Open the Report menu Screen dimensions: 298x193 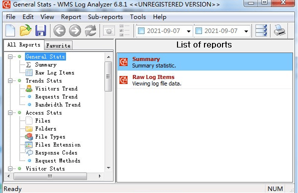(x=71, y=17)
